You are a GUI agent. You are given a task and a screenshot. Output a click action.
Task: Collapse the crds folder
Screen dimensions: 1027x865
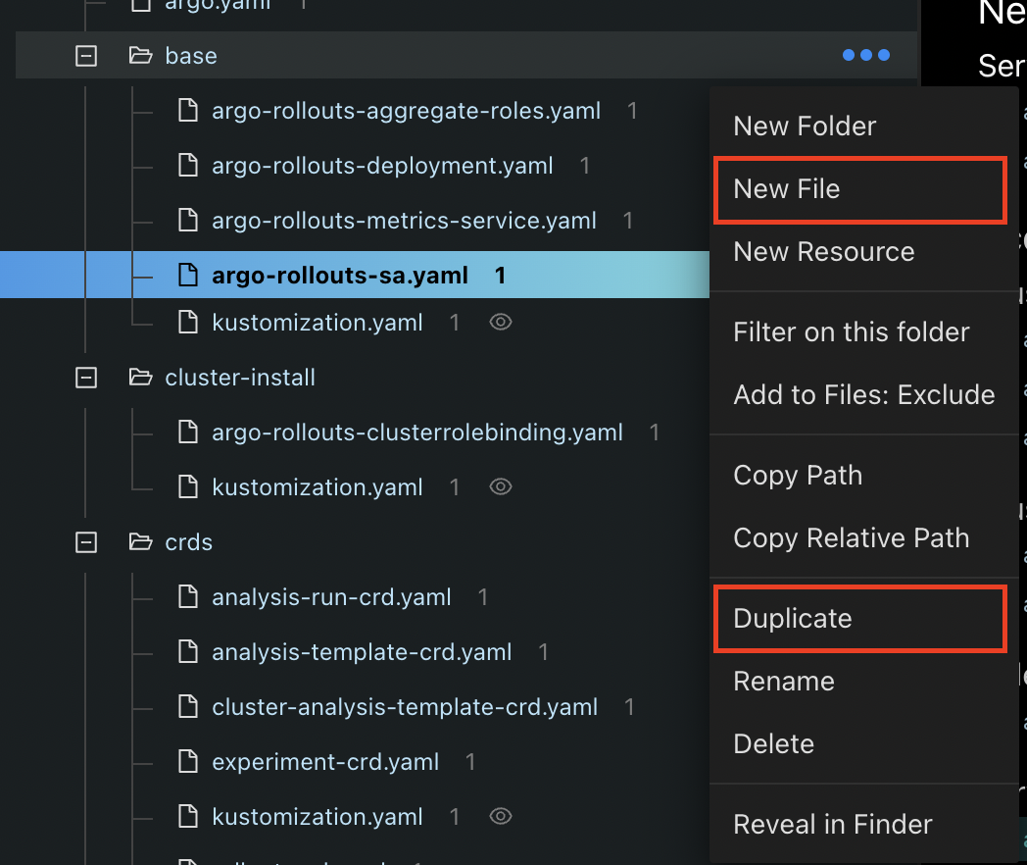pyautogui.click(x=86, y=542)
